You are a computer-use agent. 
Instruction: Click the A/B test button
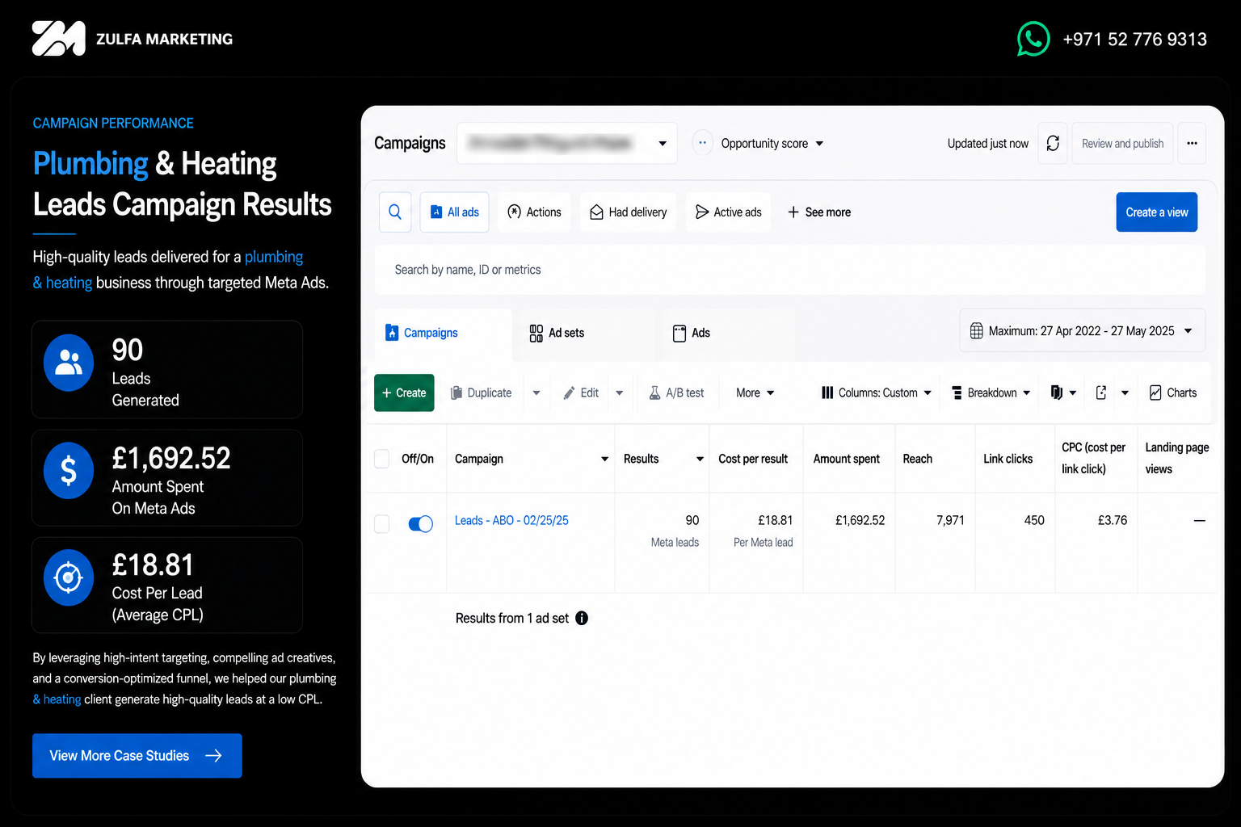(677, 393)
